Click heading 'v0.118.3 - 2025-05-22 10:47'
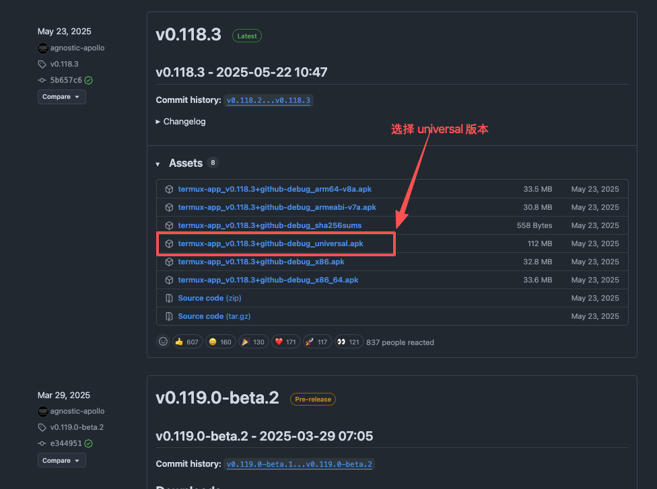This screenshot has height=489, width=657. click(242, 73)
